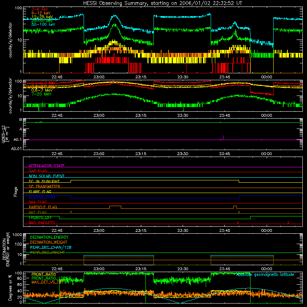Viewport: 307px width, 307px height.
Task: Click the DECIMATION ENERGY or weight axis title
Action: pyautogui.click(x=6, y=249)
